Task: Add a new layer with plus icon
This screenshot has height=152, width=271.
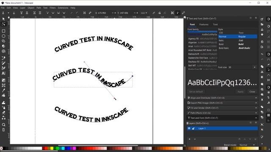Action: point(190,139)
